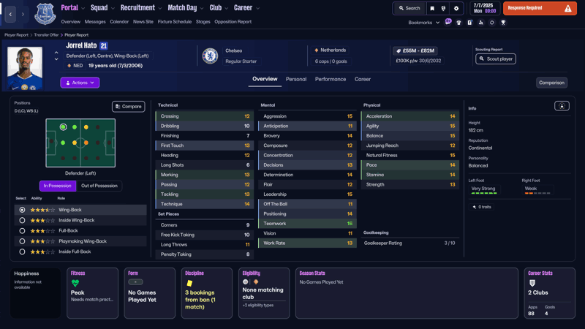Viewport: 585px width, 329px height.
Task: Select the Inside Wing-Back role radio
Action: click(22, 221)
